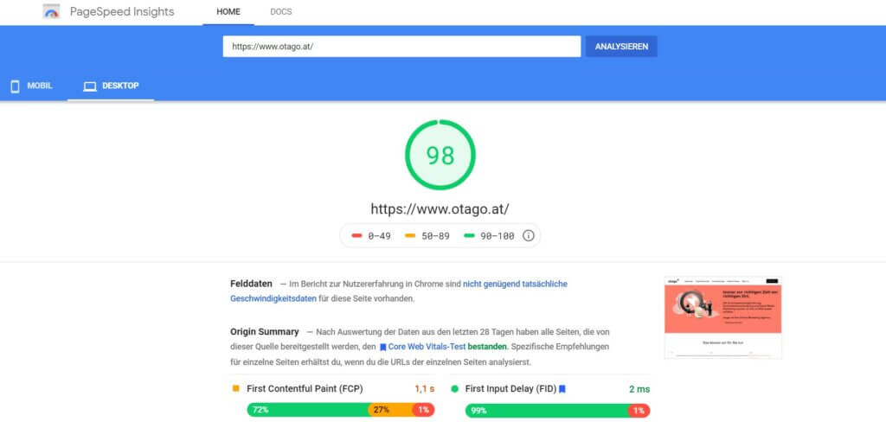This screenshot has height=422, width=886.
Task: Click the FID distribution bar's green 99% segment
Action: [x=547, y=411]
